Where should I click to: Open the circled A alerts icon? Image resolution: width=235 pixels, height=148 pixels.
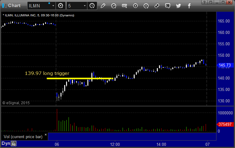click(146, 6)
